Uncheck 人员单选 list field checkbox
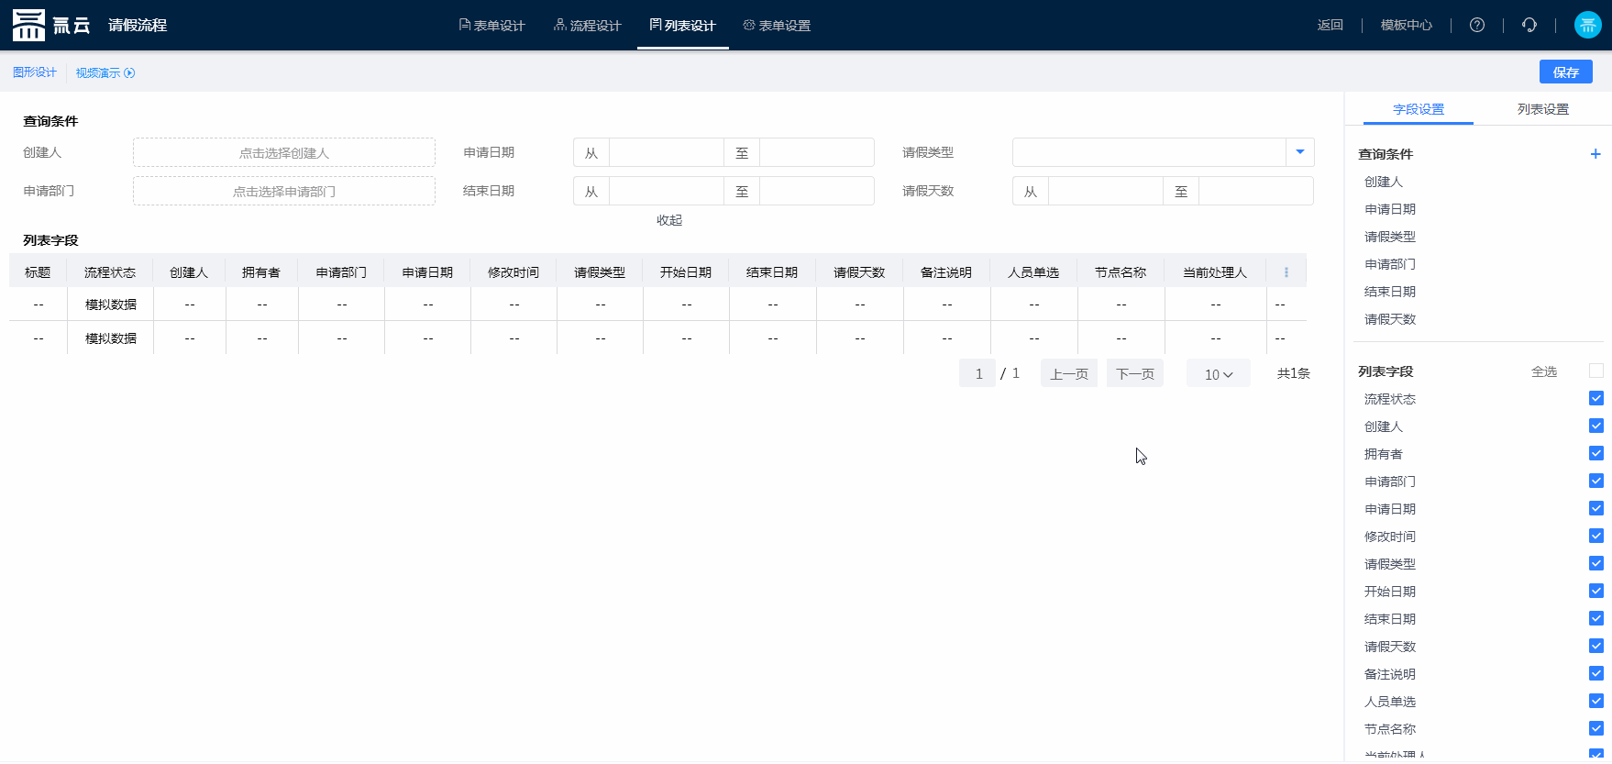 [1596, 701]
